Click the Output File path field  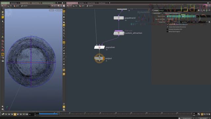coord(186,22)
